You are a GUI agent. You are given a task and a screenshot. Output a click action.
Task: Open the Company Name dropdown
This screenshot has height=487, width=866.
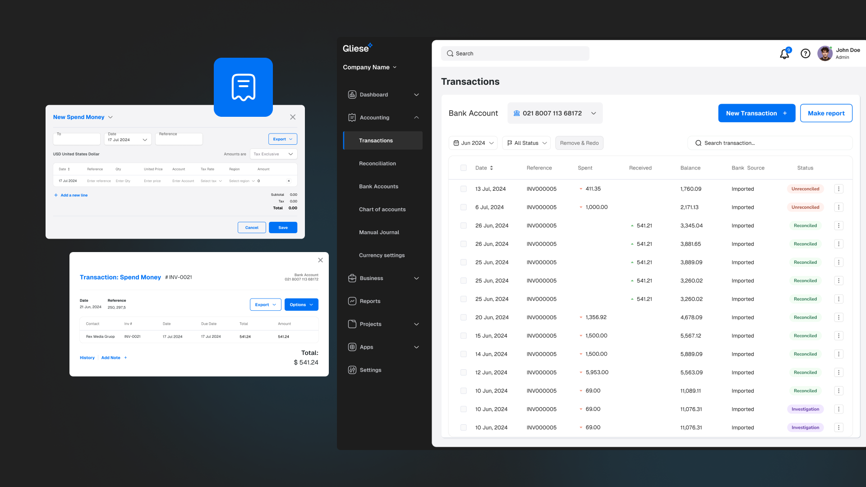tap(370, 67)
